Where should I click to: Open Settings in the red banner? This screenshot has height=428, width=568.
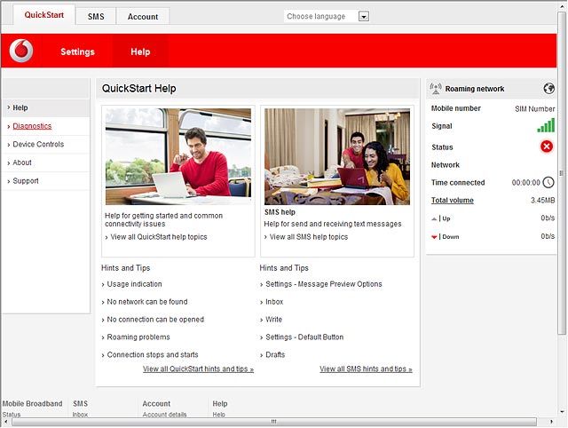77,52
